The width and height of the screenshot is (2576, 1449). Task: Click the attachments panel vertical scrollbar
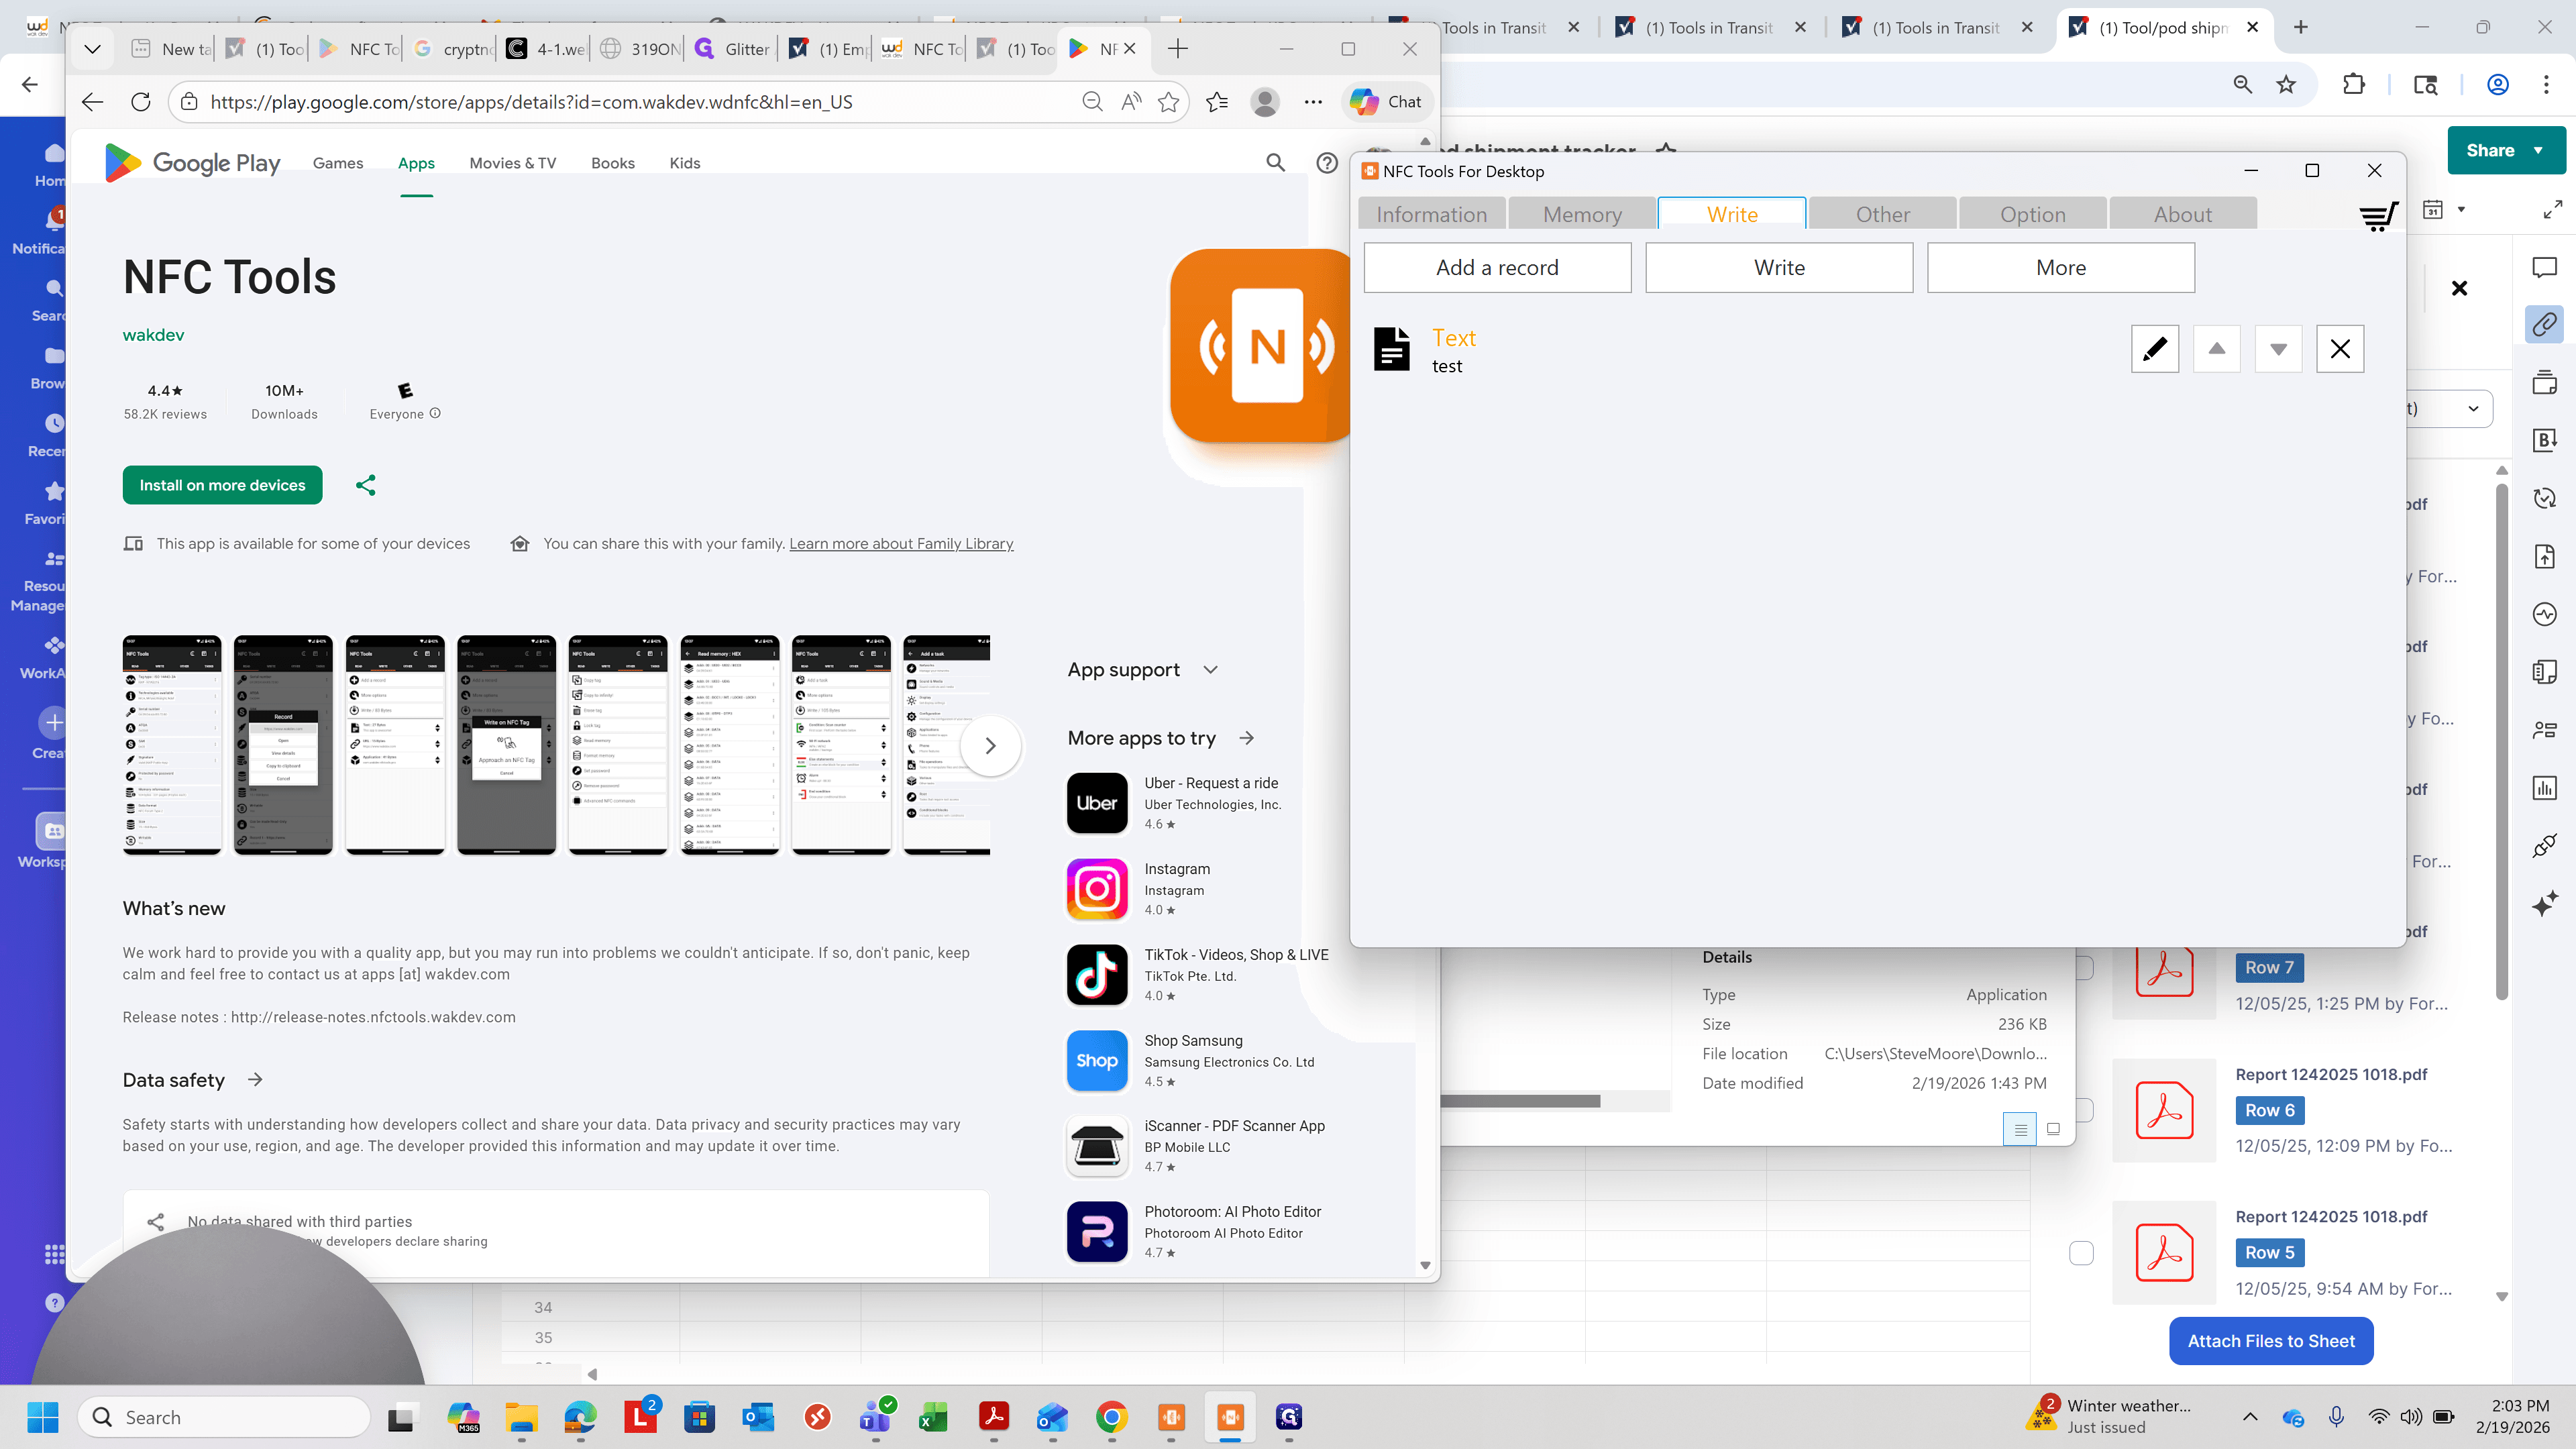(2502, 742)
